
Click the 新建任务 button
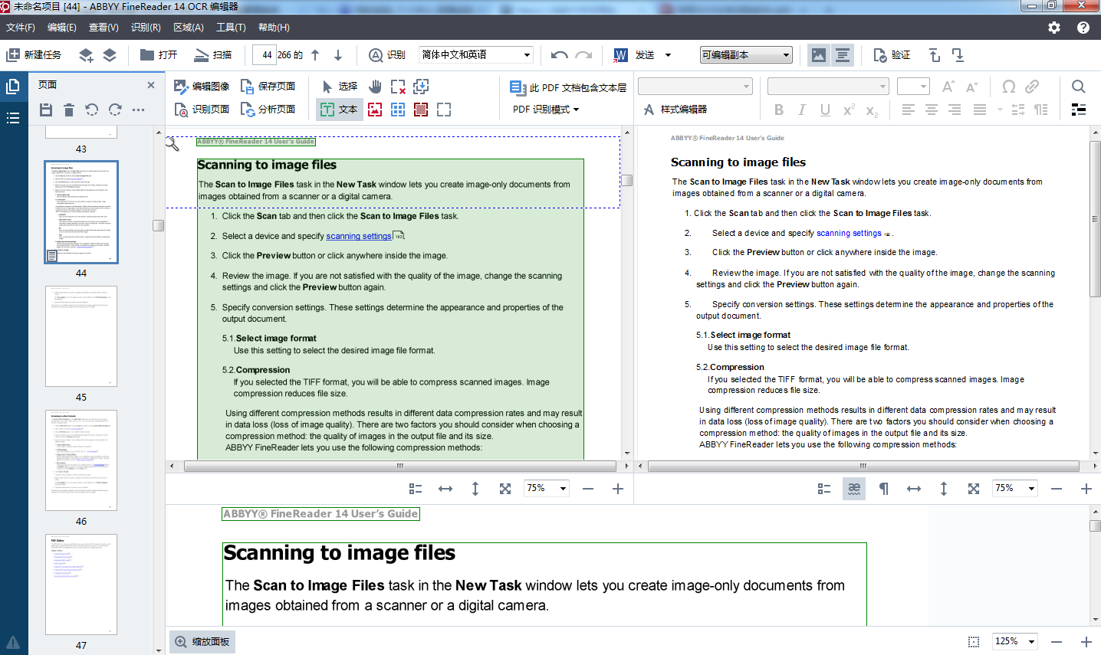click(x=34, y=55)
